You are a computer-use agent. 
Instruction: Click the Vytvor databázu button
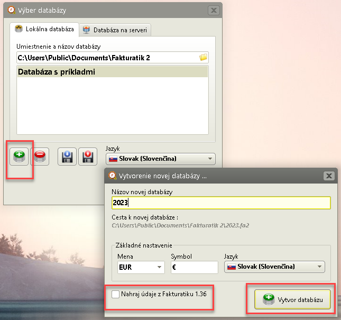tap(292, 299)
